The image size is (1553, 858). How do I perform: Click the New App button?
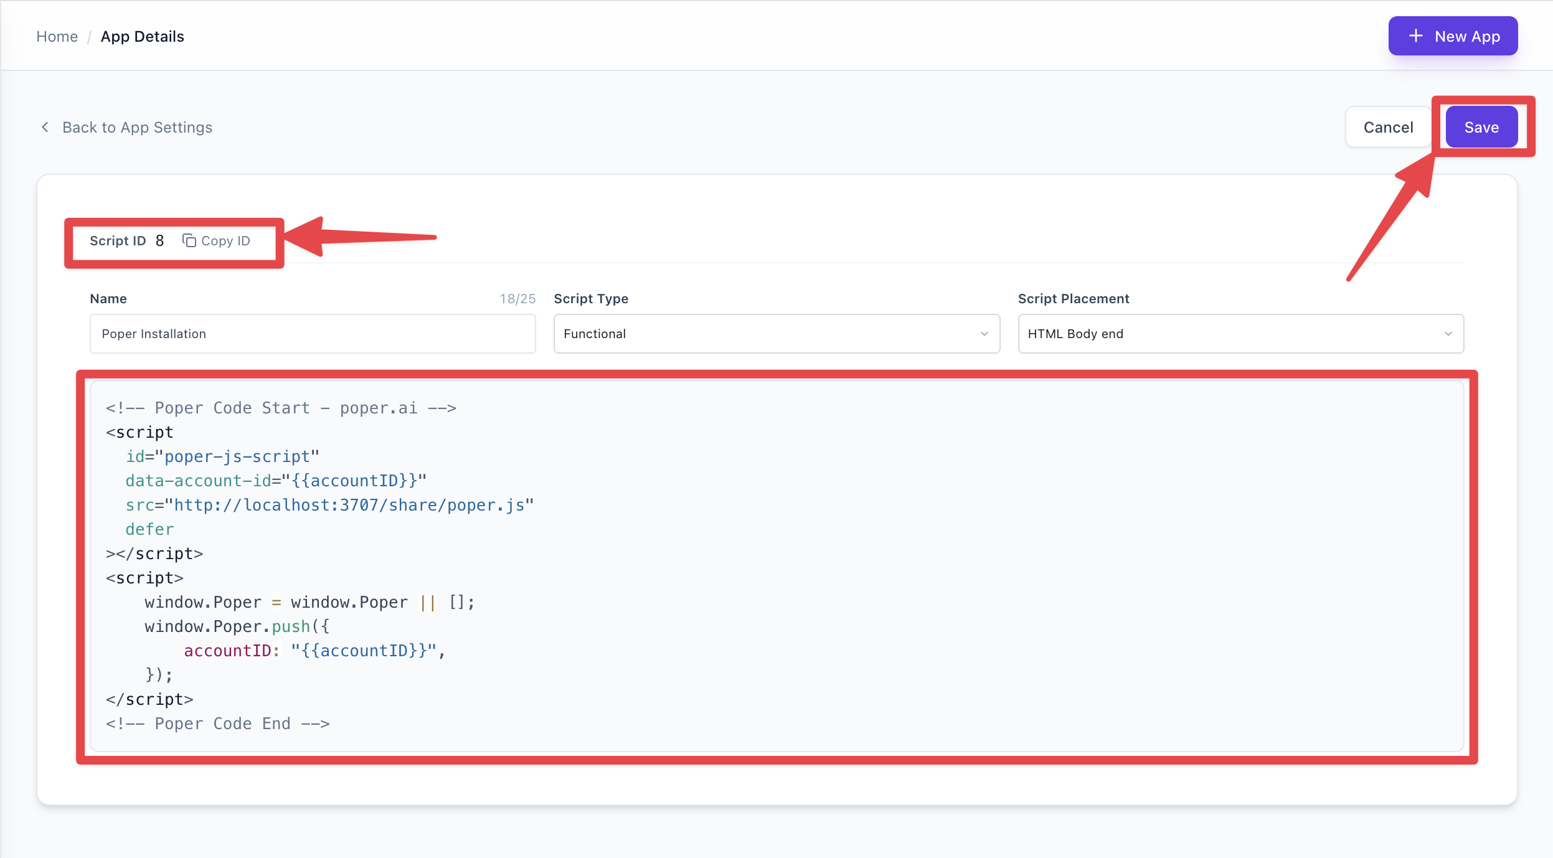coord(1453,36)
